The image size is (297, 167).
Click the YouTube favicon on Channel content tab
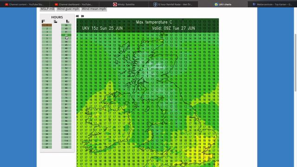6,4
